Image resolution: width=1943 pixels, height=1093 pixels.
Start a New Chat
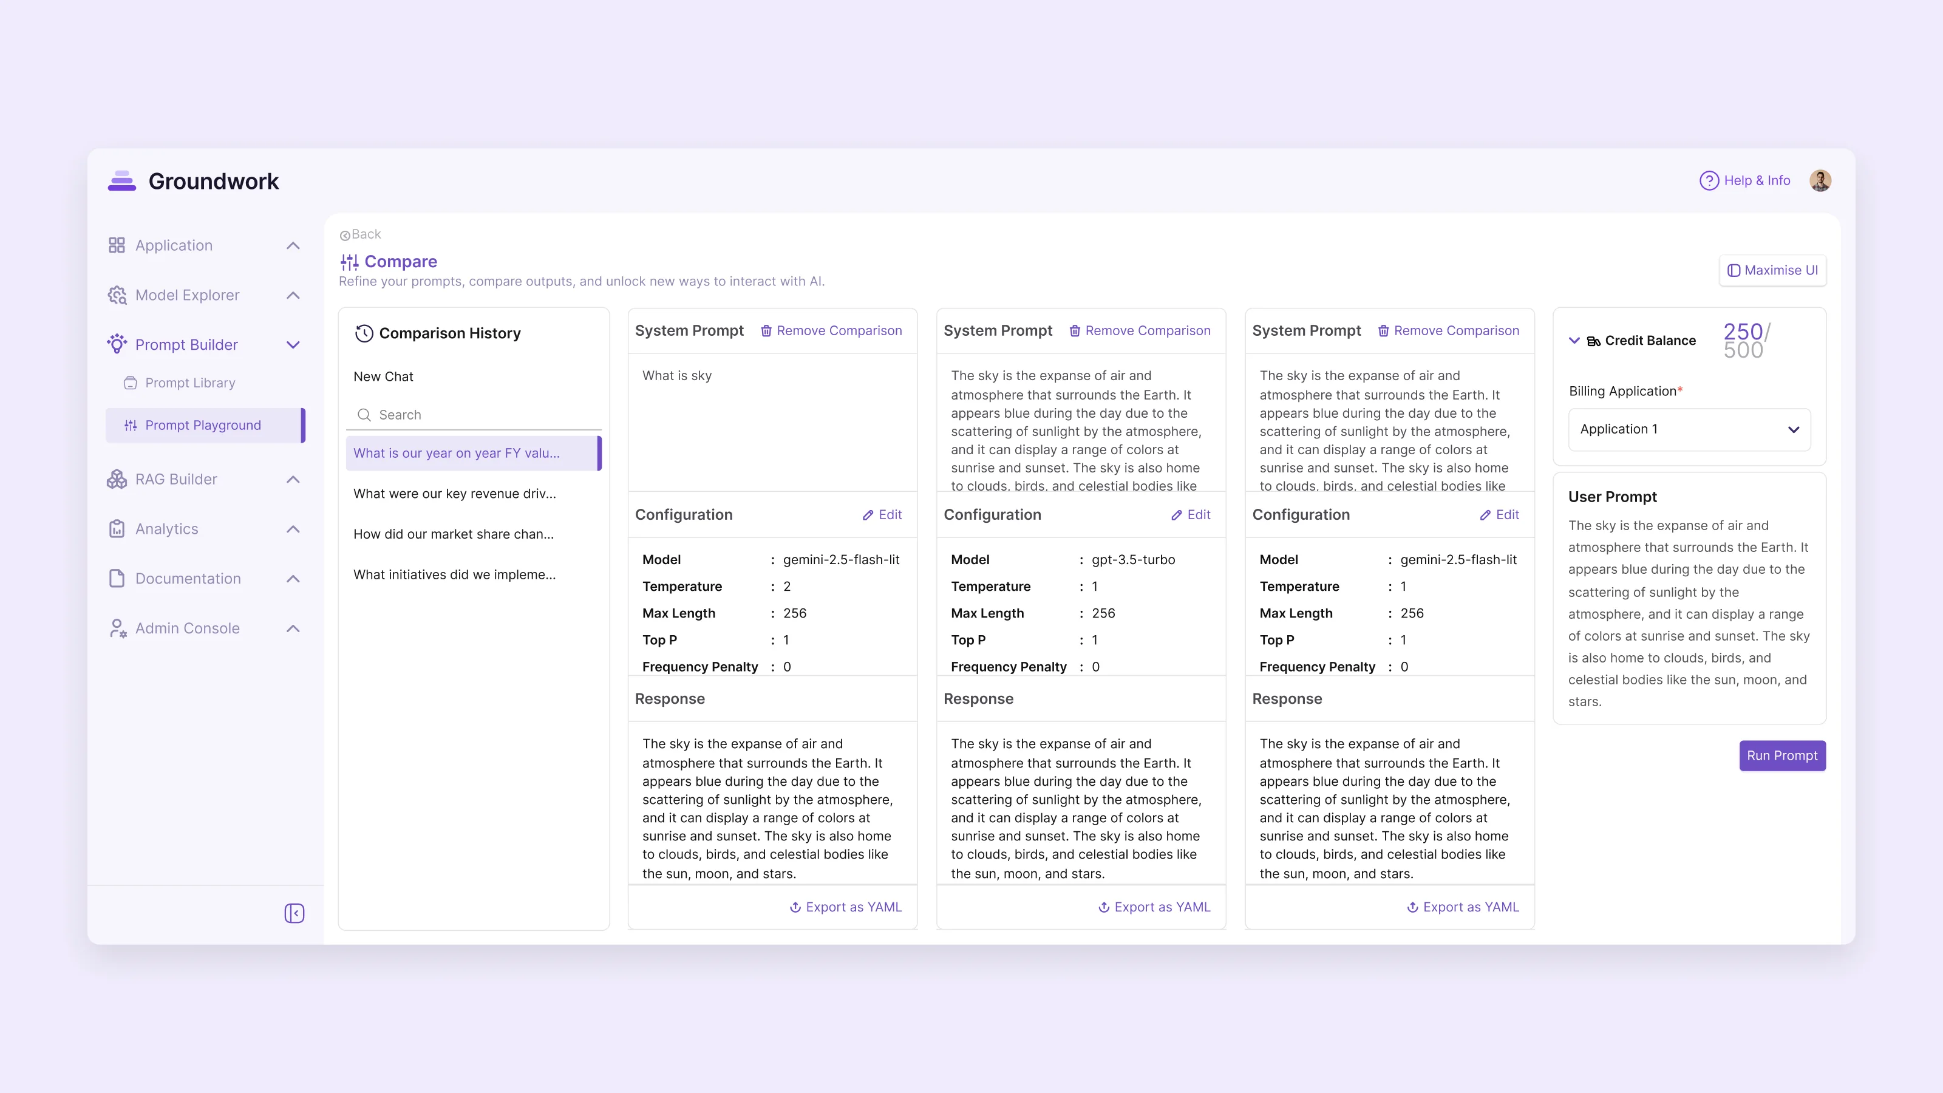[x=383, y=376]
